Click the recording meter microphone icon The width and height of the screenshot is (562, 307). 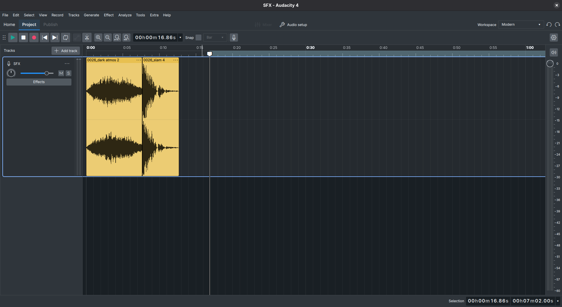click(234, 37)
